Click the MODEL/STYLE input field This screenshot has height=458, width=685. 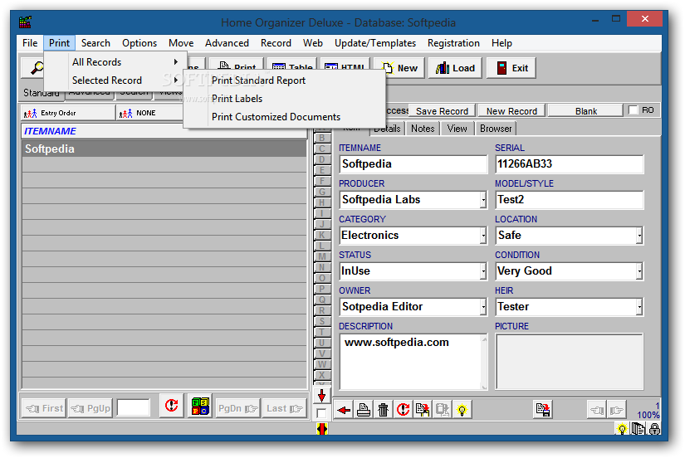coord(570,200)
